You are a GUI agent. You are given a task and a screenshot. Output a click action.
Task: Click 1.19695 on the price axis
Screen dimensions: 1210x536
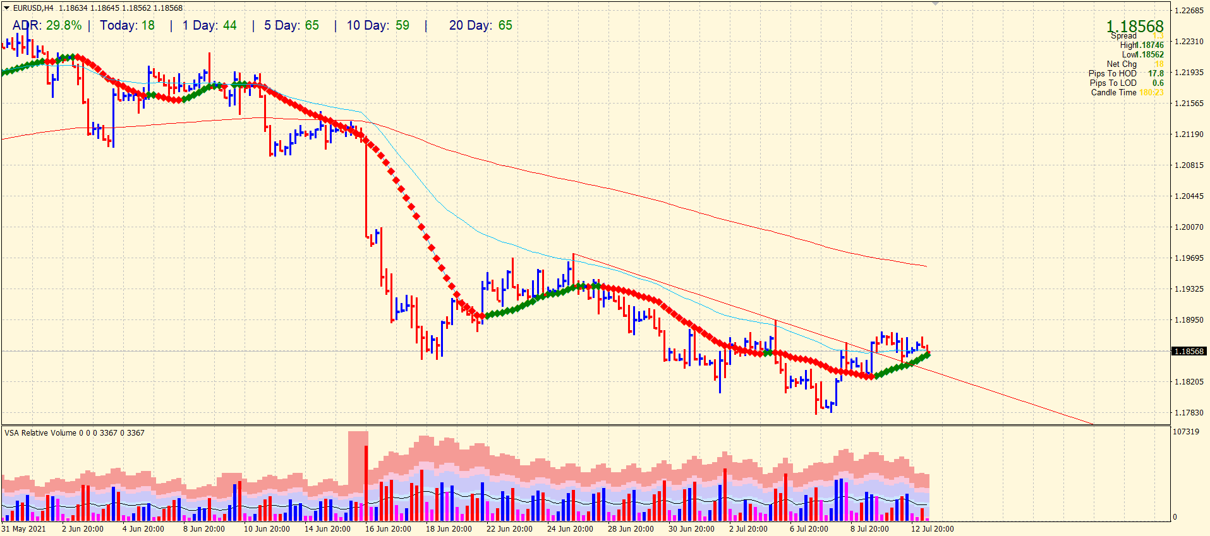tap(1189, 258)
